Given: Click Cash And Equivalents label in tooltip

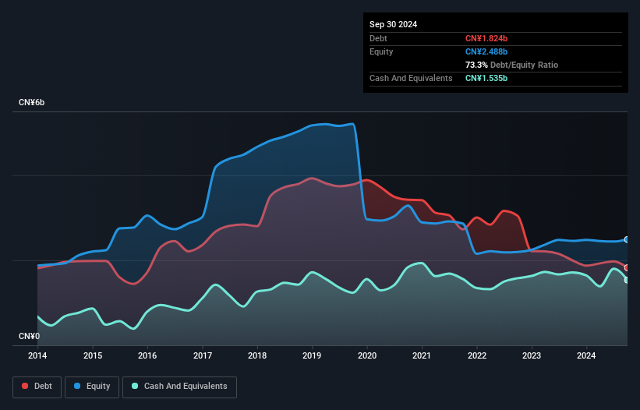Looking at the screenshot, I should click(411, 78).
